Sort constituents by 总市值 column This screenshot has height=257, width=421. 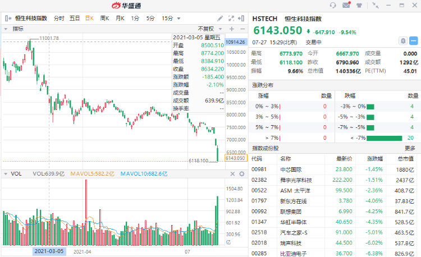[x=405, y=159]
